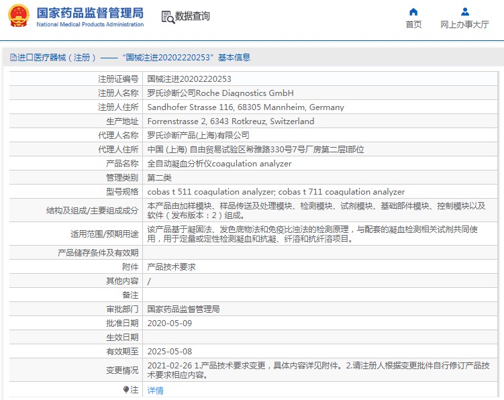This screenshot has height=400, width=504.
Task: Click the 管理类别 label
Action: [x=122, y=178]
